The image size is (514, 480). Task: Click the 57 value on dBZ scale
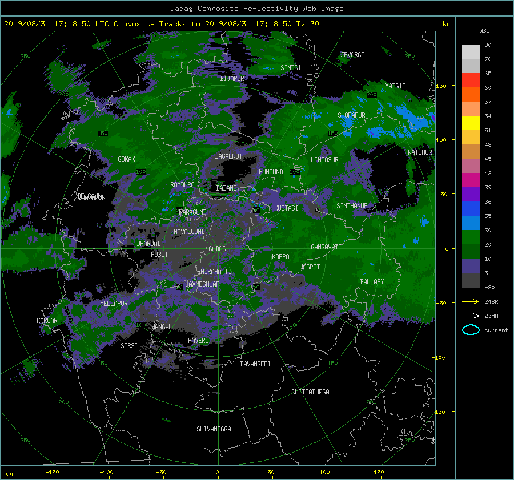pyautogui.click(x=488, y=102)
